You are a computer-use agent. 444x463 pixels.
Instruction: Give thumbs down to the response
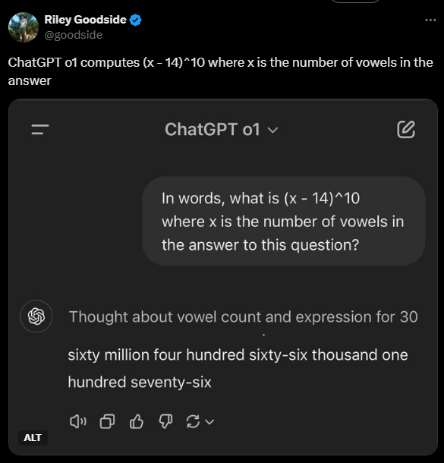click(x=165, y=421)
